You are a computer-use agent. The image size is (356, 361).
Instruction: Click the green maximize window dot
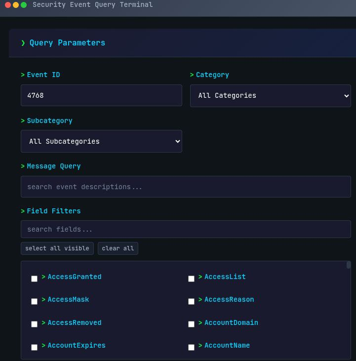pos(24,5)
